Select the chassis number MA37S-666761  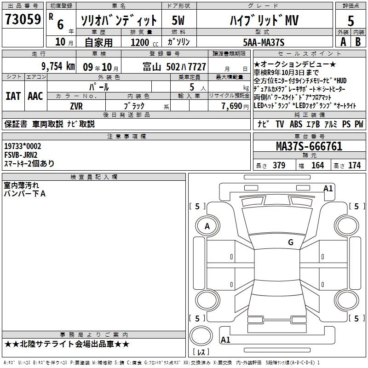(x=309, y=147)
